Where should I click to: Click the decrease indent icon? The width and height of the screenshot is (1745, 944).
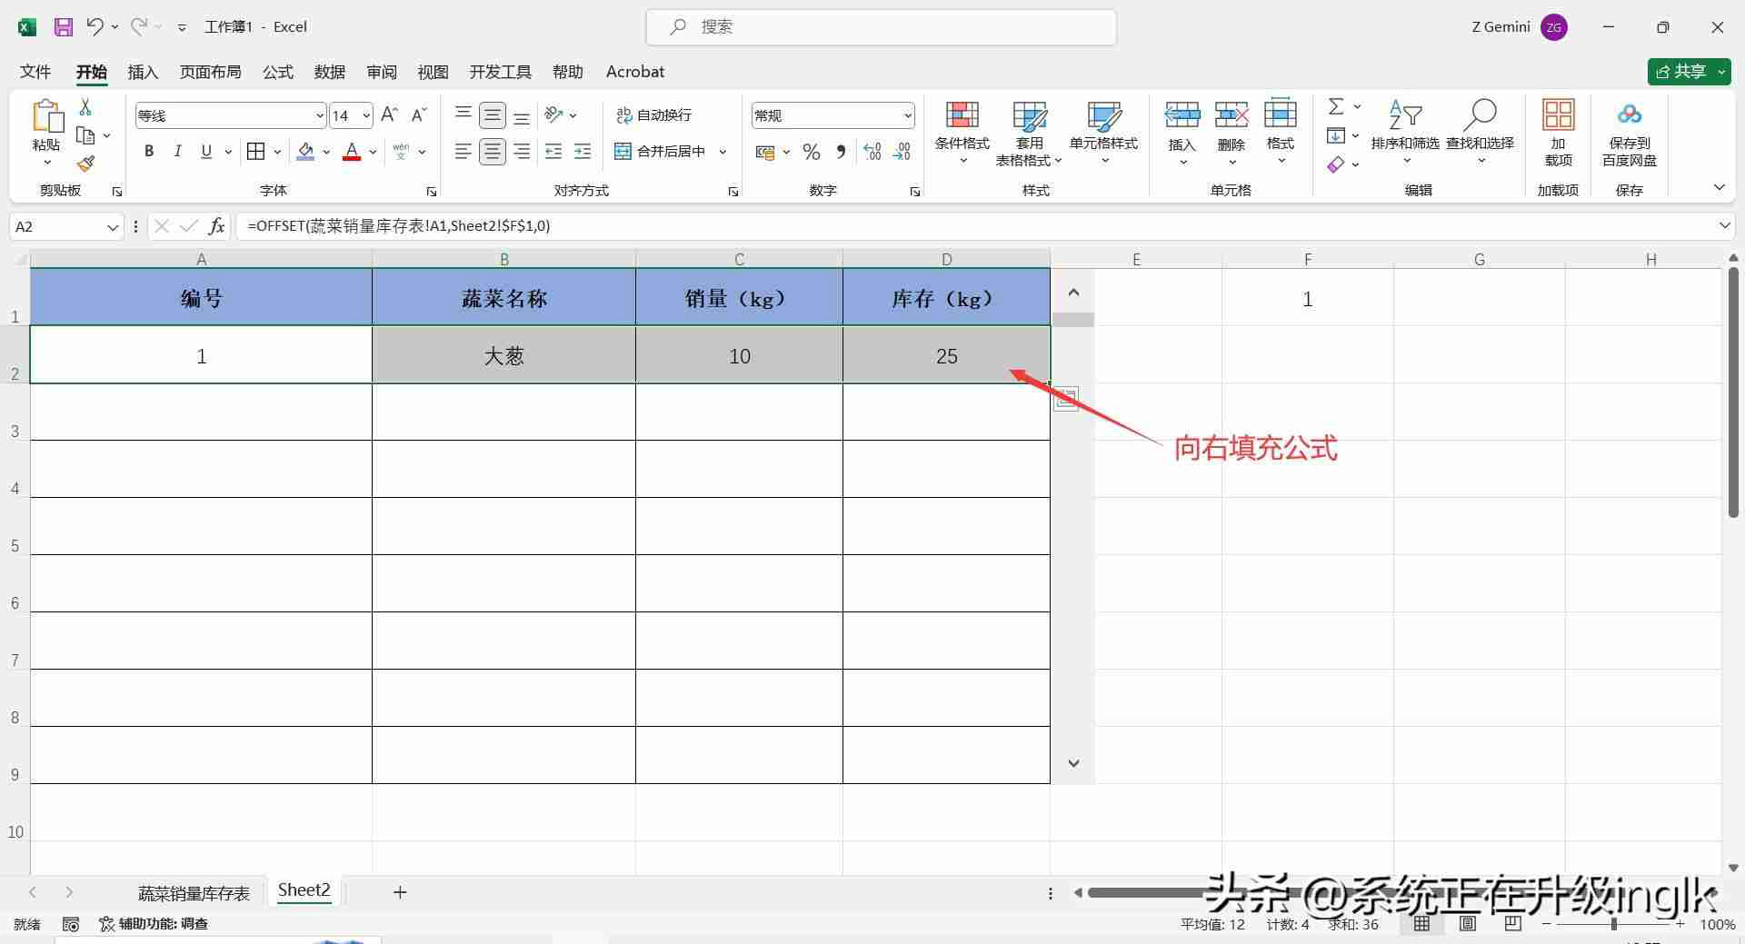tap(553, 152)
